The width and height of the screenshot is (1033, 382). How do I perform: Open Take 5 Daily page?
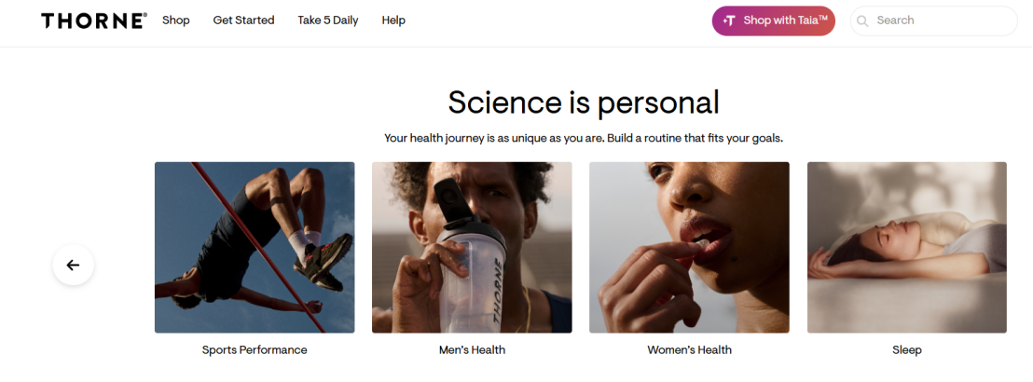click(328, 20)
